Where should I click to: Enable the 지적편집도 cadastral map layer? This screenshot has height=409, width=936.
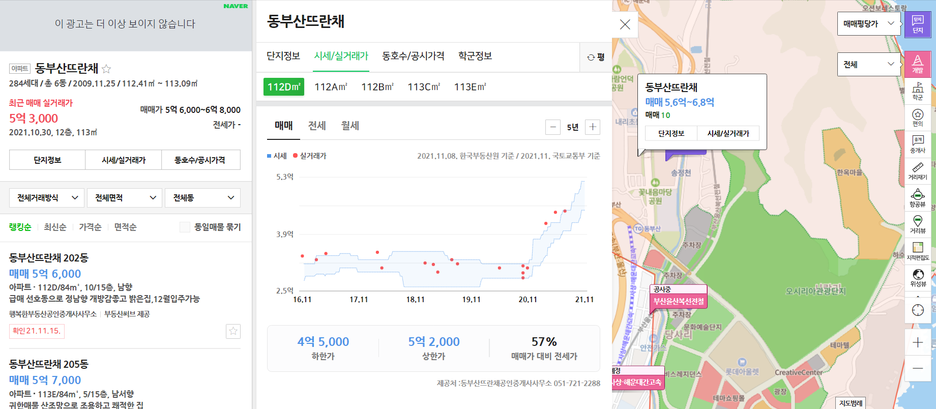click(918, 251)
